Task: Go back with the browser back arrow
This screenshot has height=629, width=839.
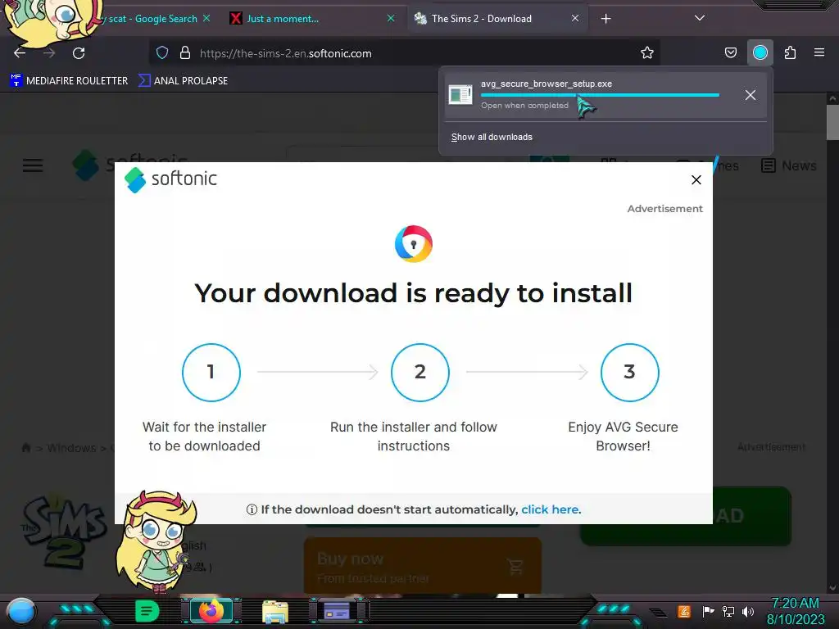Action: coord(20,53)
